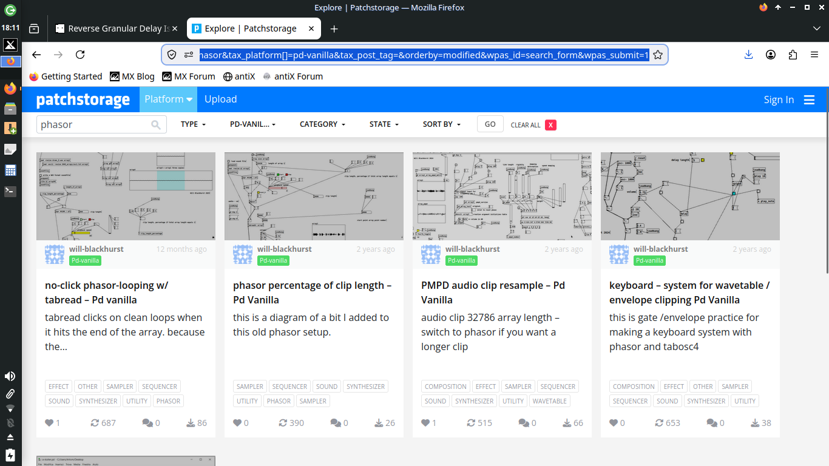Click the will-blackhurst avatar on the PMPD card
This screenshot has width=829, height=466.
point(431,254)
